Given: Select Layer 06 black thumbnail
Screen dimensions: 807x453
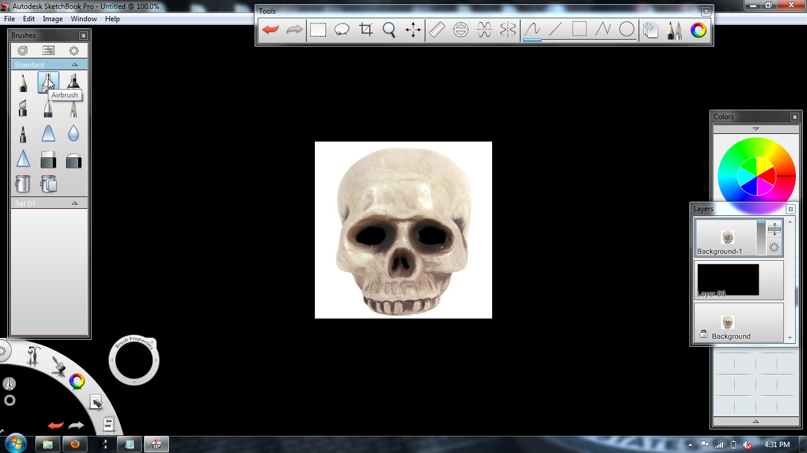Looking at the screenshot, I should 728,280.
